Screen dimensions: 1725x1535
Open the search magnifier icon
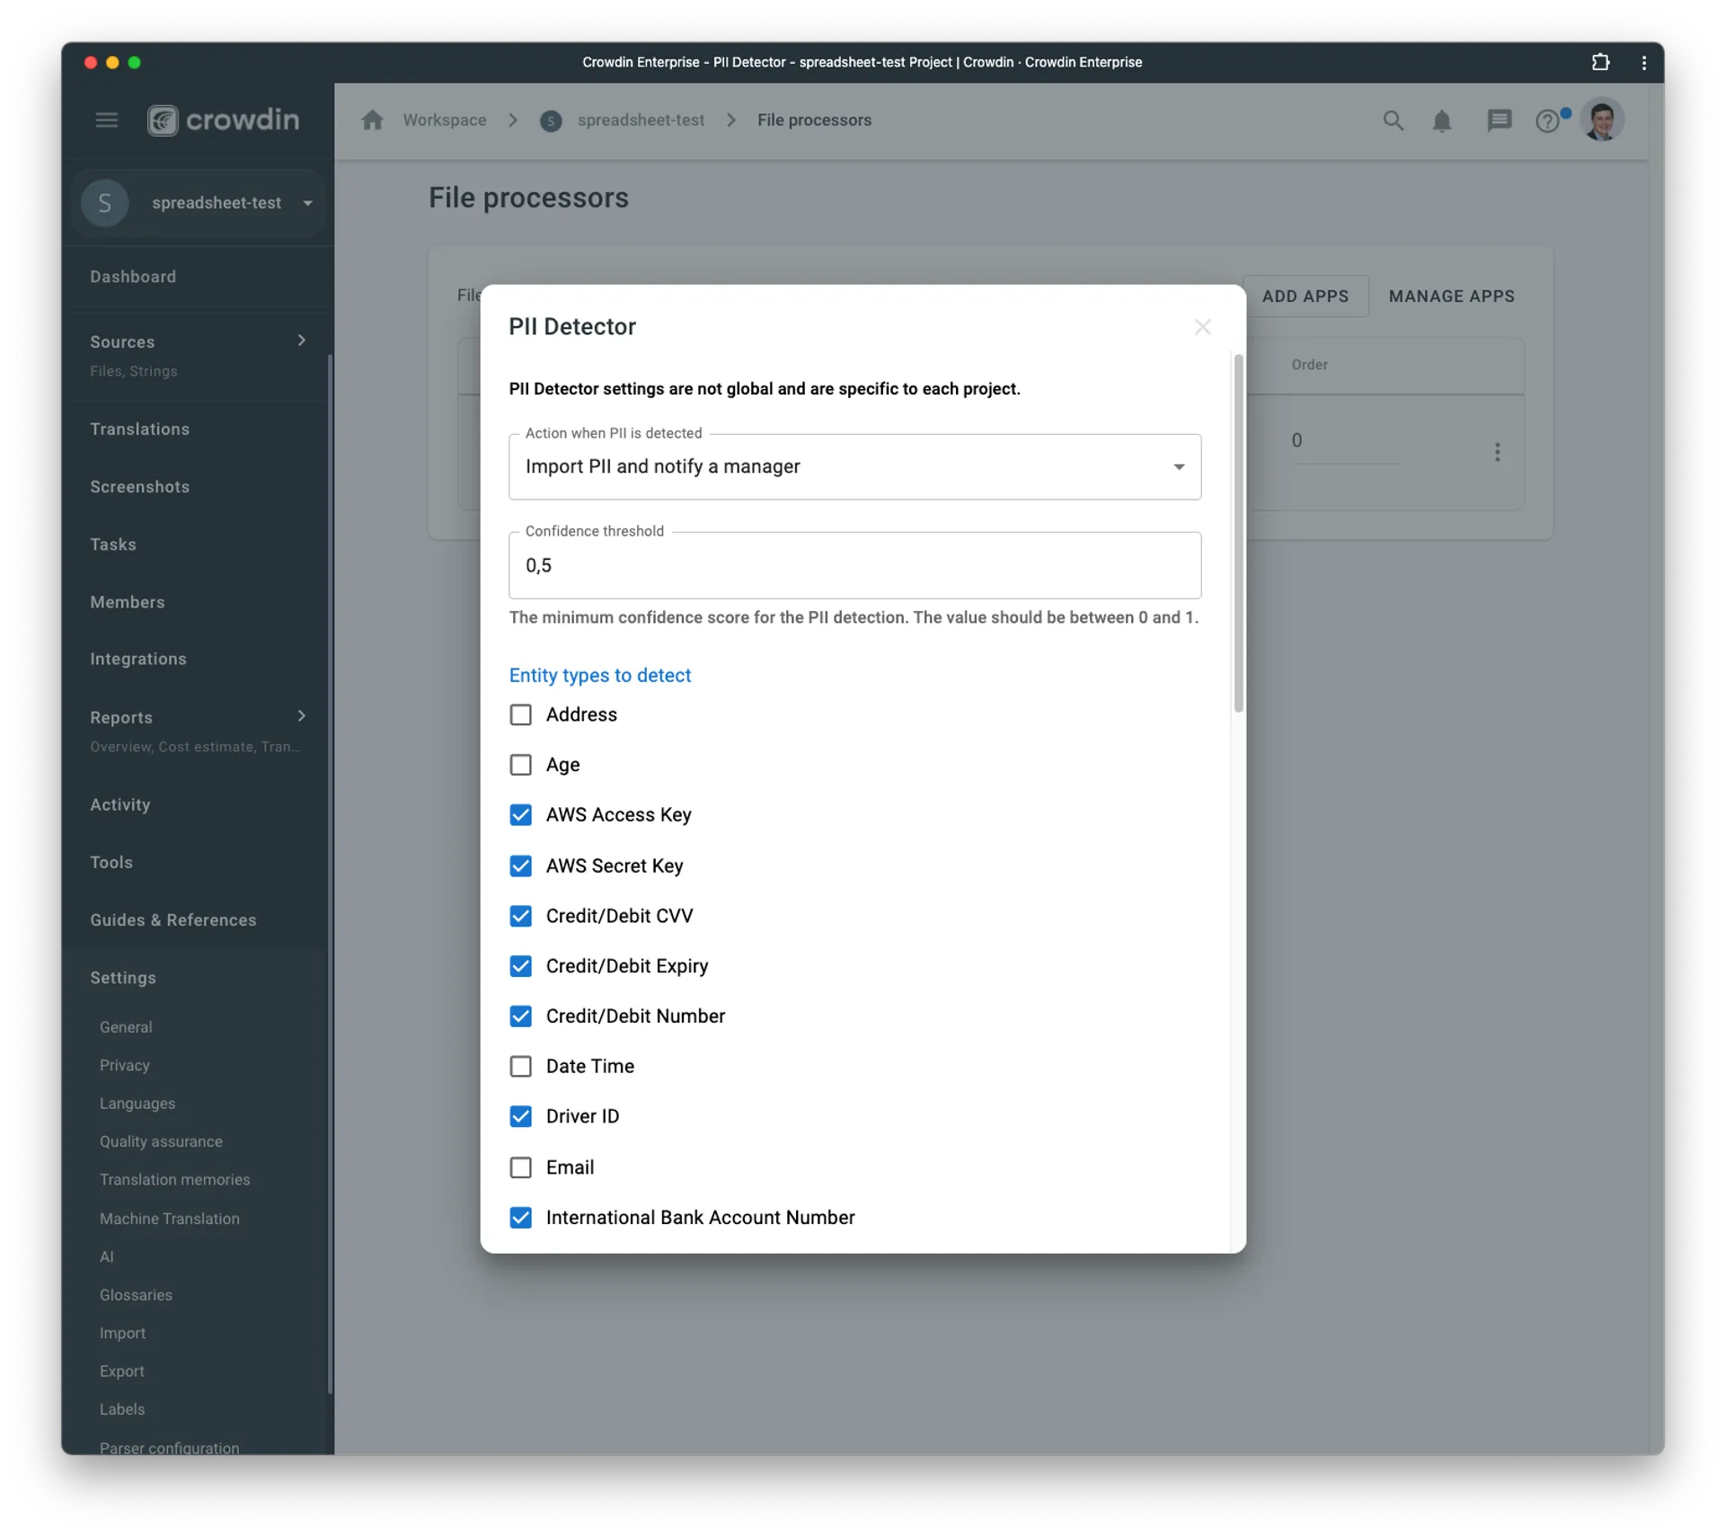[1393, 120]
